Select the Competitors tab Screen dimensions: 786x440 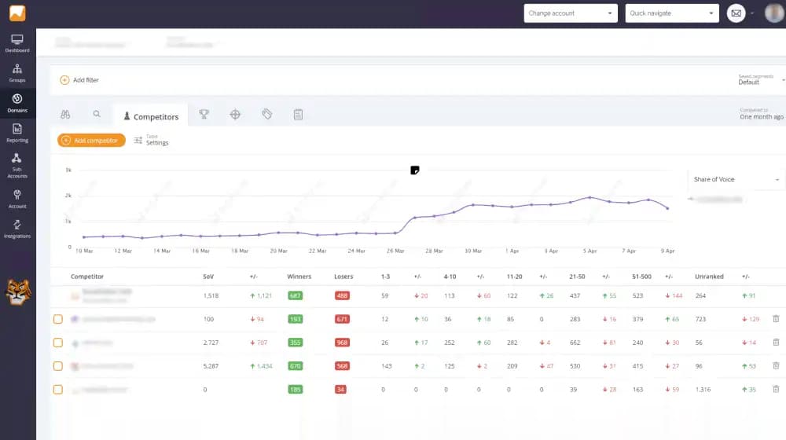(x=151, y=116)
